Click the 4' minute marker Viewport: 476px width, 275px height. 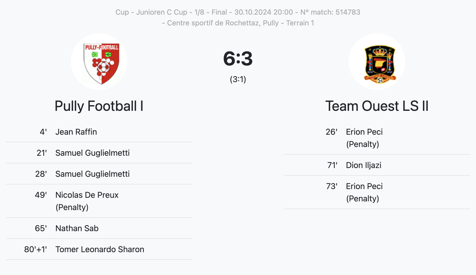(x=43, y=132)
